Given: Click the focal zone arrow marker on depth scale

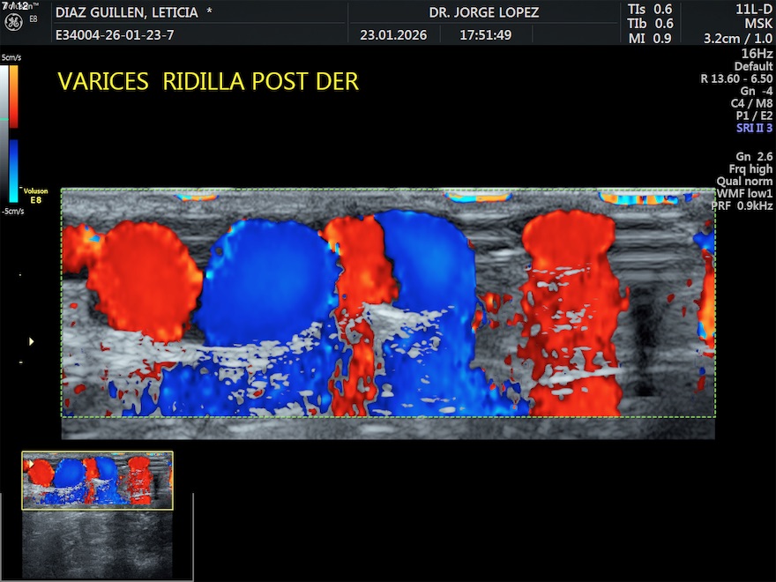Looking at the screenshot, I should (33, 340).
